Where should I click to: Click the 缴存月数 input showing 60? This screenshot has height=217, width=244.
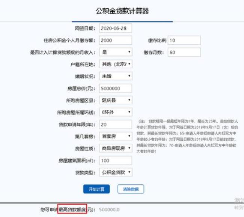tap(184, 52)
